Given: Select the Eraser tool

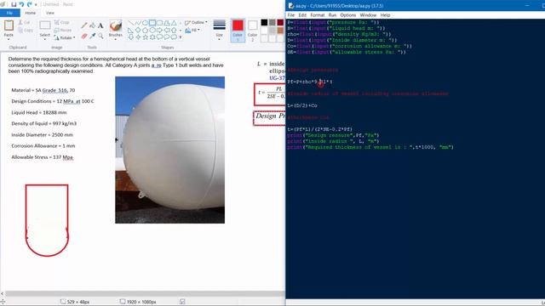Looking at the screenshot, I should click(84, 36).
